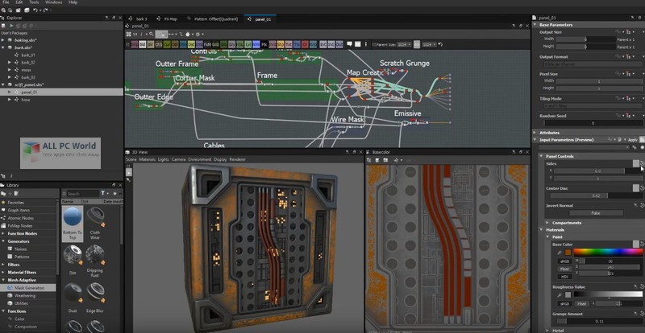
Task: Add a comment using speech-bubble icon
Action: (350, 44)
